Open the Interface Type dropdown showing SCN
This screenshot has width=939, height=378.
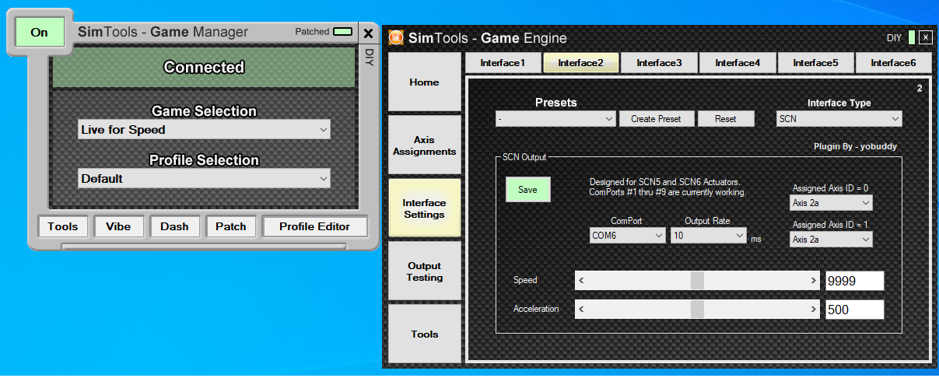click(x=839, y=119)
